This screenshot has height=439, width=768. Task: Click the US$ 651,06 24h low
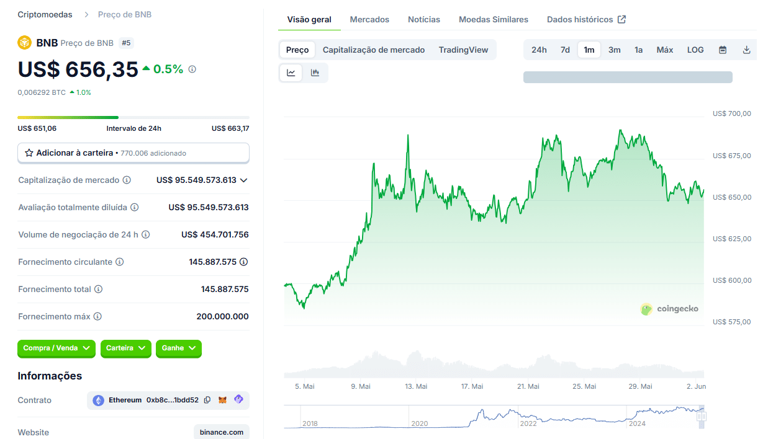tap(37, 128)
